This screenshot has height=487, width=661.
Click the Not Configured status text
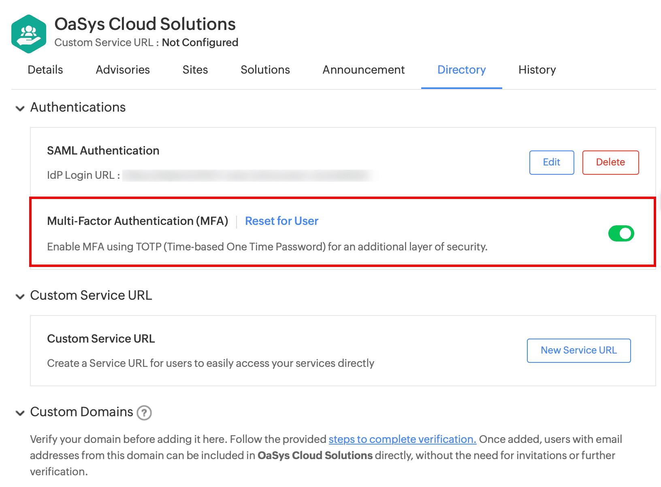(200, 42)
